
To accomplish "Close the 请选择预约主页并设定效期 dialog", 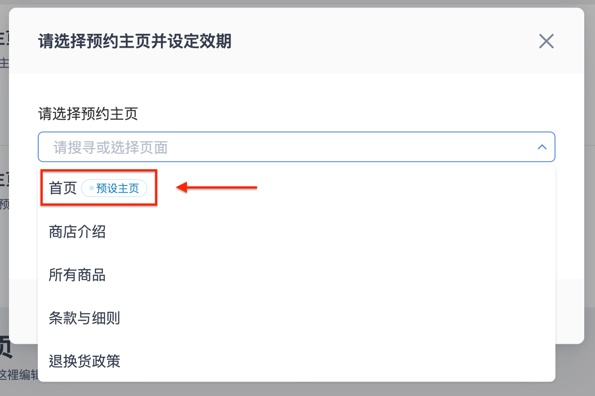I will coord(546,41).
